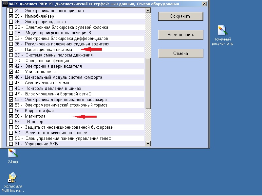Select the 2.bmp desktop file icon
The height and width of the screenshot is (196, 262).
(x=13, y=153)
